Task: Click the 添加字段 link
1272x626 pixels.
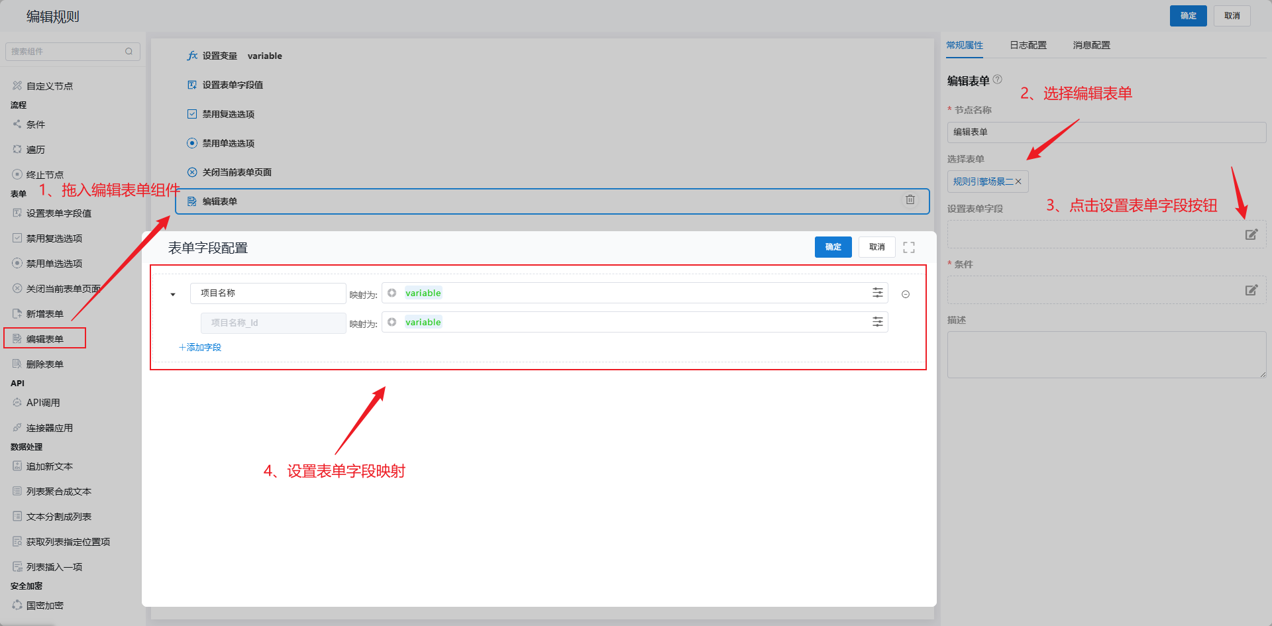Action: tap(200, 347)
